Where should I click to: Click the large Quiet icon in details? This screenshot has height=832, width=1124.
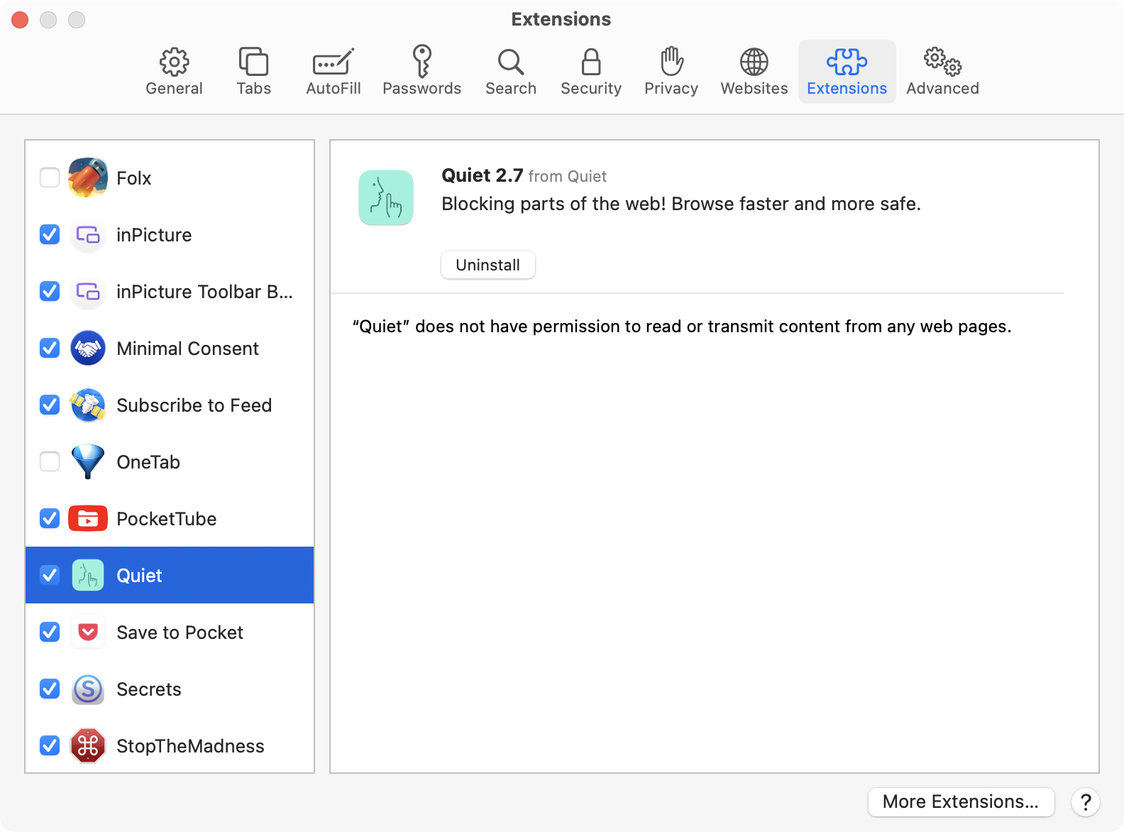[x=386, y=197]
